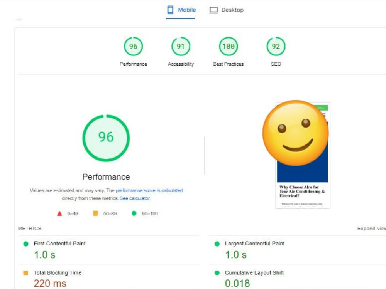The width and height of the screenshot is (386, 289).
Task: Click the 0–49 legend range text
Action: coord(73,213)
